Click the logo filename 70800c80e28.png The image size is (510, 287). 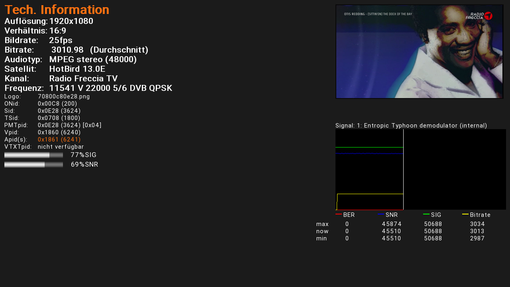64,96
